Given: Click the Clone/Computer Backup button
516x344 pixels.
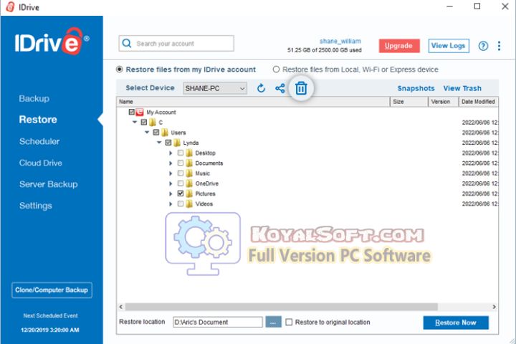Looking at the screenshot, I should pyautogui.click(x=52, y=290).
